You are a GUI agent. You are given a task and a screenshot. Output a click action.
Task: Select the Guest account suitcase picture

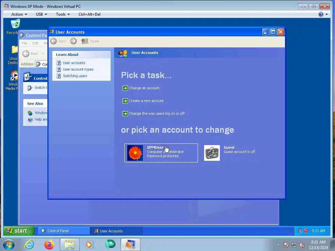[212, 153]
